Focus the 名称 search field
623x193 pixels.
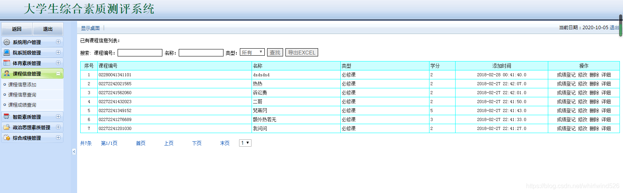(201, 53)
